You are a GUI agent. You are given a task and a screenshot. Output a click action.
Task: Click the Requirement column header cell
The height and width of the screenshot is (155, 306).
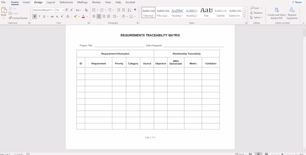coord(98,62)
